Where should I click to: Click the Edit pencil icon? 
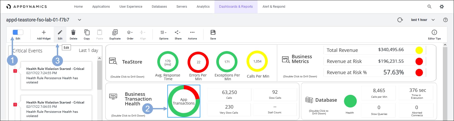pyautogui.click(x=60, y=32)
